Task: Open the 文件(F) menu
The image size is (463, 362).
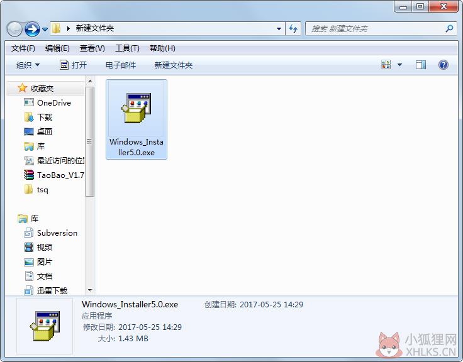Action: click(23, 48)
